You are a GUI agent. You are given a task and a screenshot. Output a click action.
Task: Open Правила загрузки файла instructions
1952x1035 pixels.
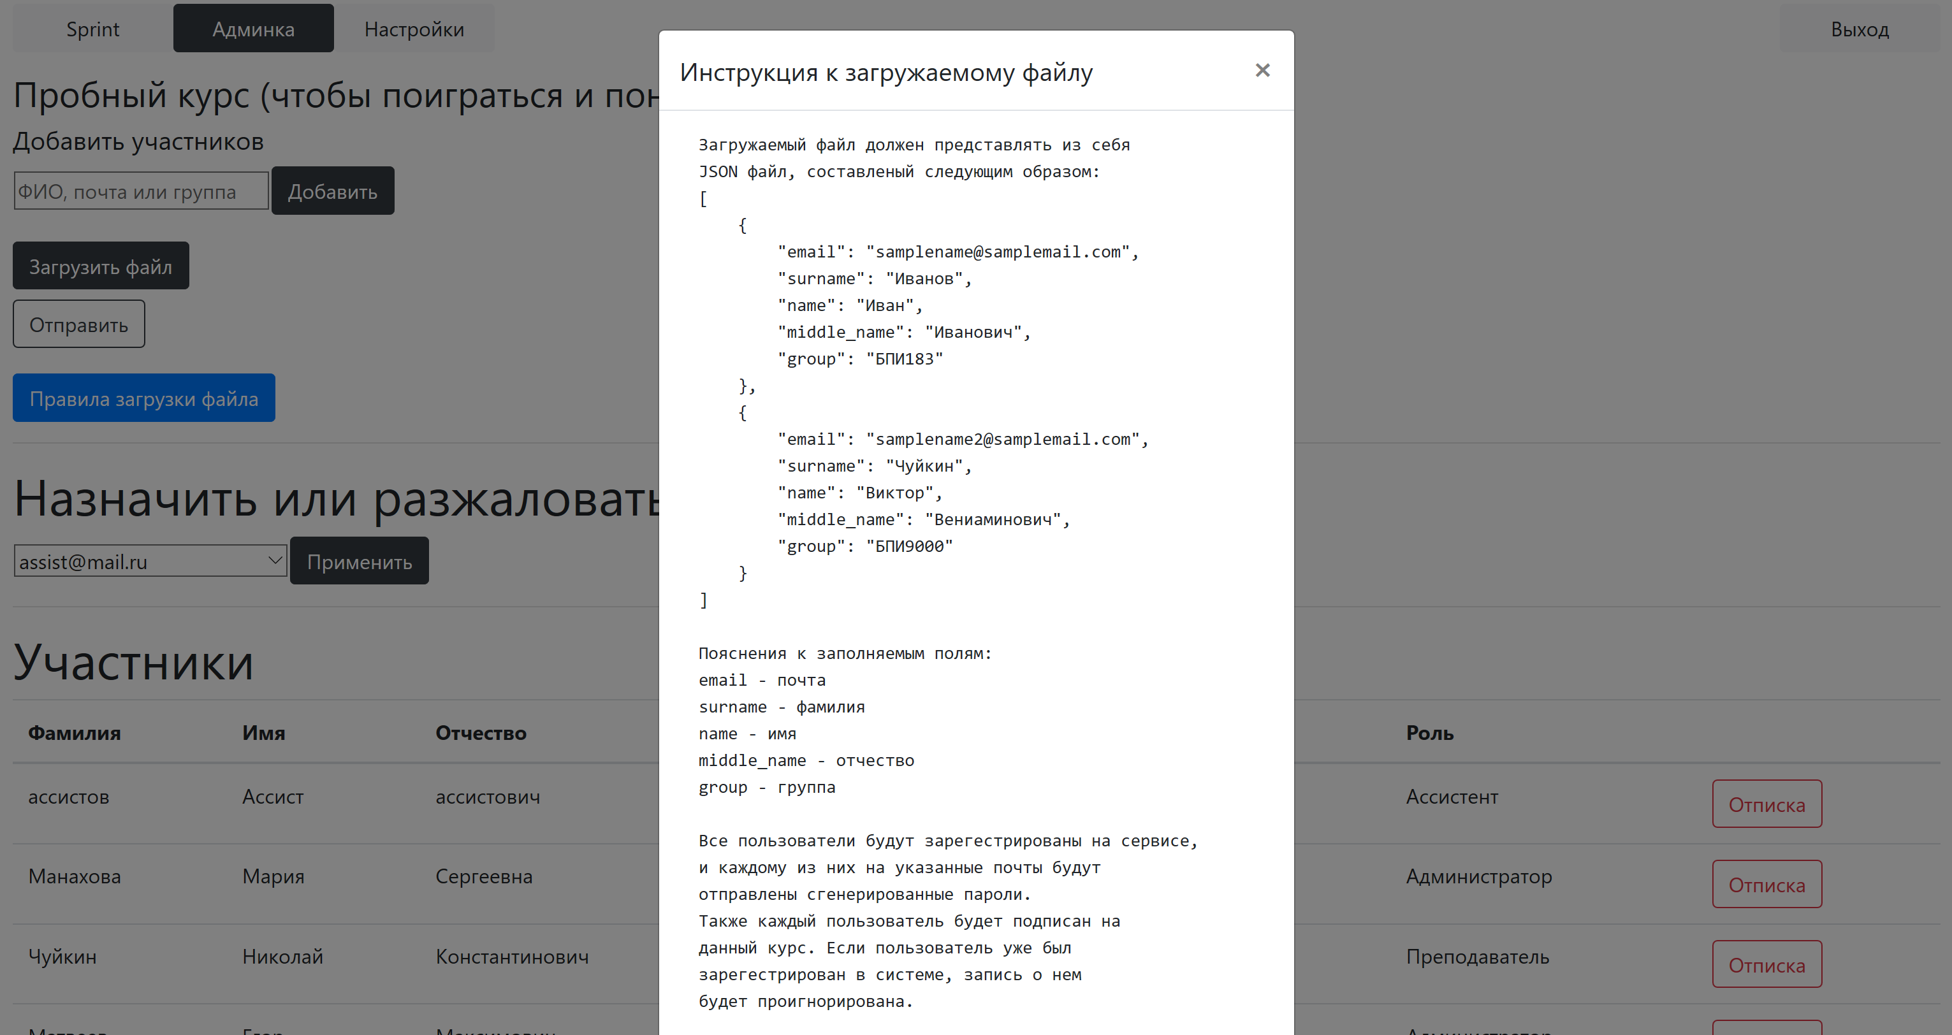pyautogui.click(x=144, y=398)
